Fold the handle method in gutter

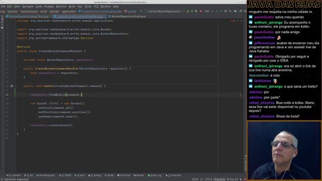tap(16, 86)
